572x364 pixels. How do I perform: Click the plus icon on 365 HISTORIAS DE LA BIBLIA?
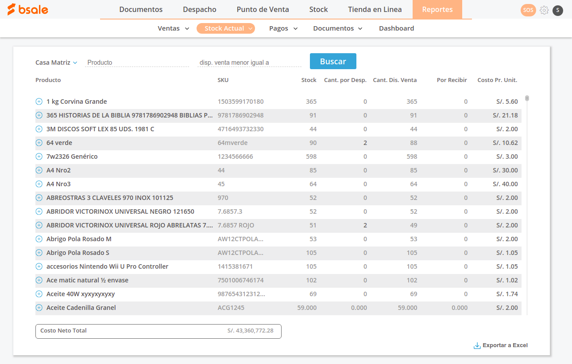click(39, 115)
